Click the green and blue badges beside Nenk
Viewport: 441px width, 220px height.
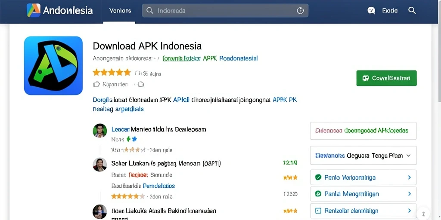click(132, 139)
